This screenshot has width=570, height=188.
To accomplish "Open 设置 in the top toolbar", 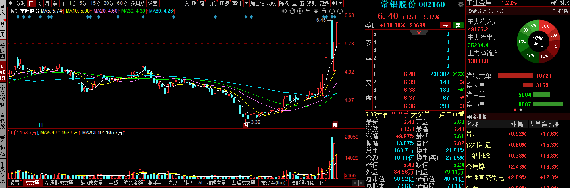I will [152, 3].
